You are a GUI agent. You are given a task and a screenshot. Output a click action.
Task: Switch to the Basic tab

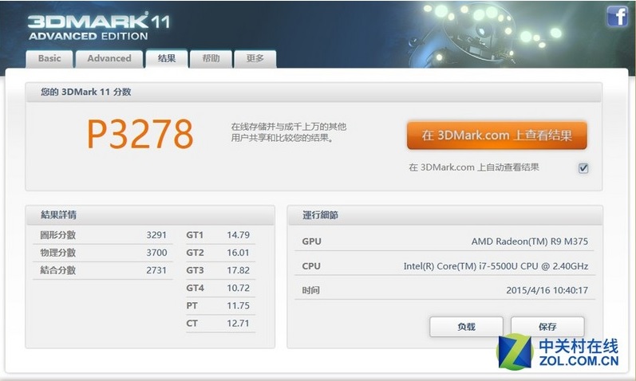pyautogui.click(x=49, y=58)
